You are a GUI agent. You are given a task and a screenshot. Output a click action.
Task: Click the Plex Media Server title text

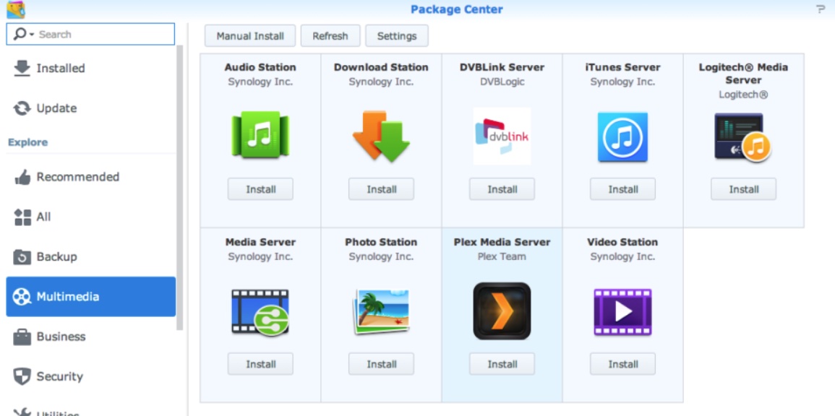(x=502, y=242)
